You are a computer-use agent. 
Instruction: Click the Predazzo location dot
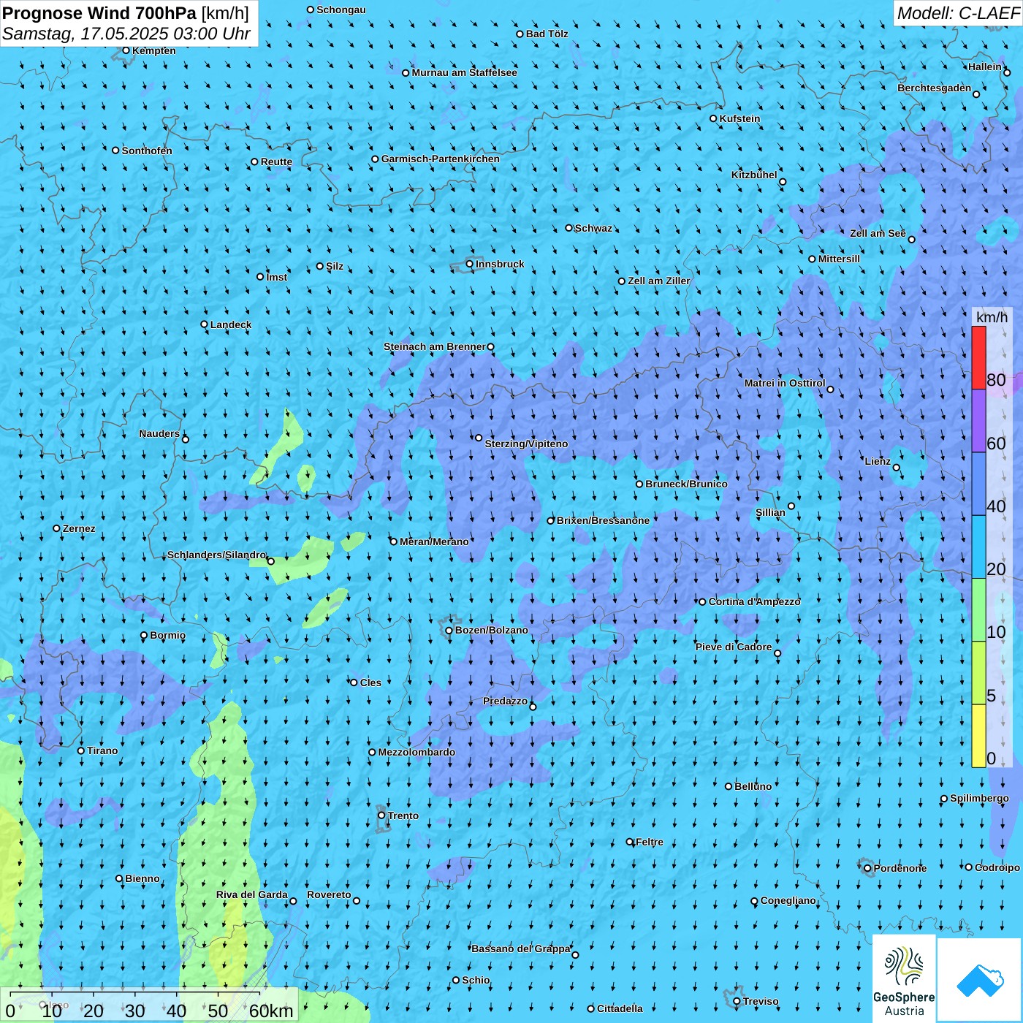coord(533,707)
